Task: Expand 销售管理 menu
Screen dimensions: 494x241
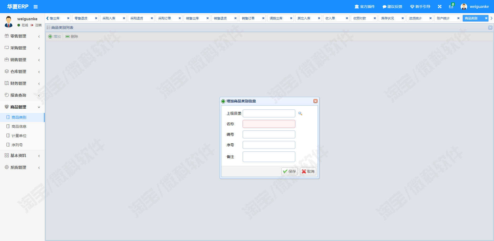Action: [x=22, y=60]
